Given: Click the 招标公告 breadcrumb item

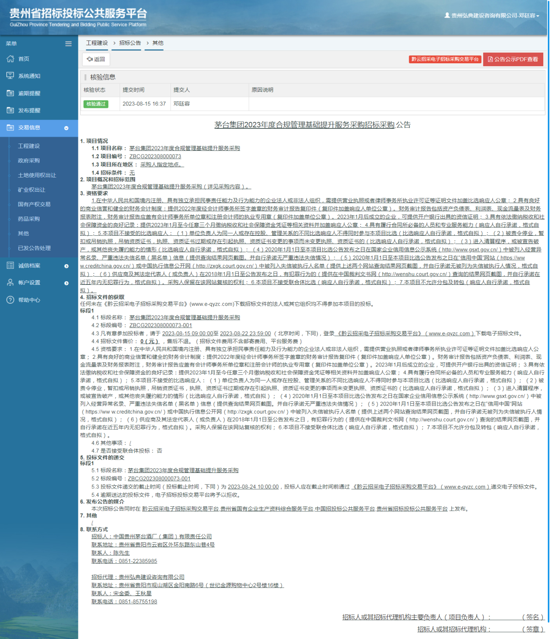Looking at the screenshot, I should pos(130,43).
